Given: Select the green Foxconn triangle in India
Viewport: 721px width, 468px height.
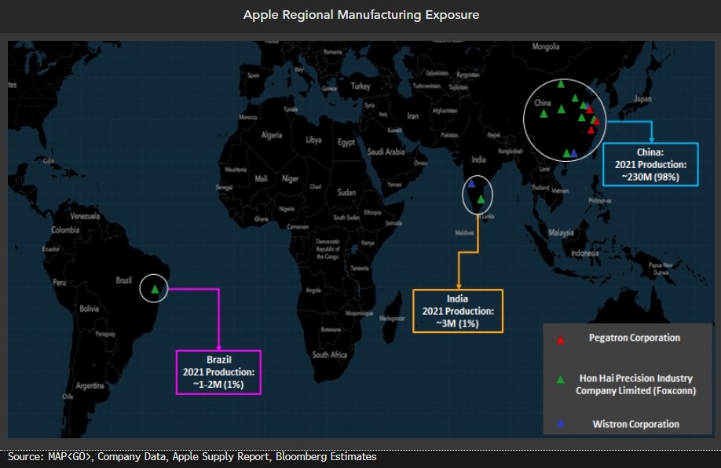Looking at the screenshot, I should (x=481, y=199).
